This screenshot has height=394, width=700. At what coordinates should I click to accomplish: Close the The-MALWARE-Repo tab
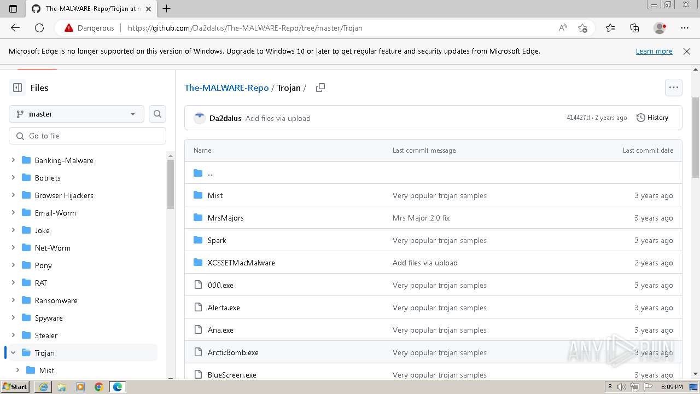tap(148, 8)
